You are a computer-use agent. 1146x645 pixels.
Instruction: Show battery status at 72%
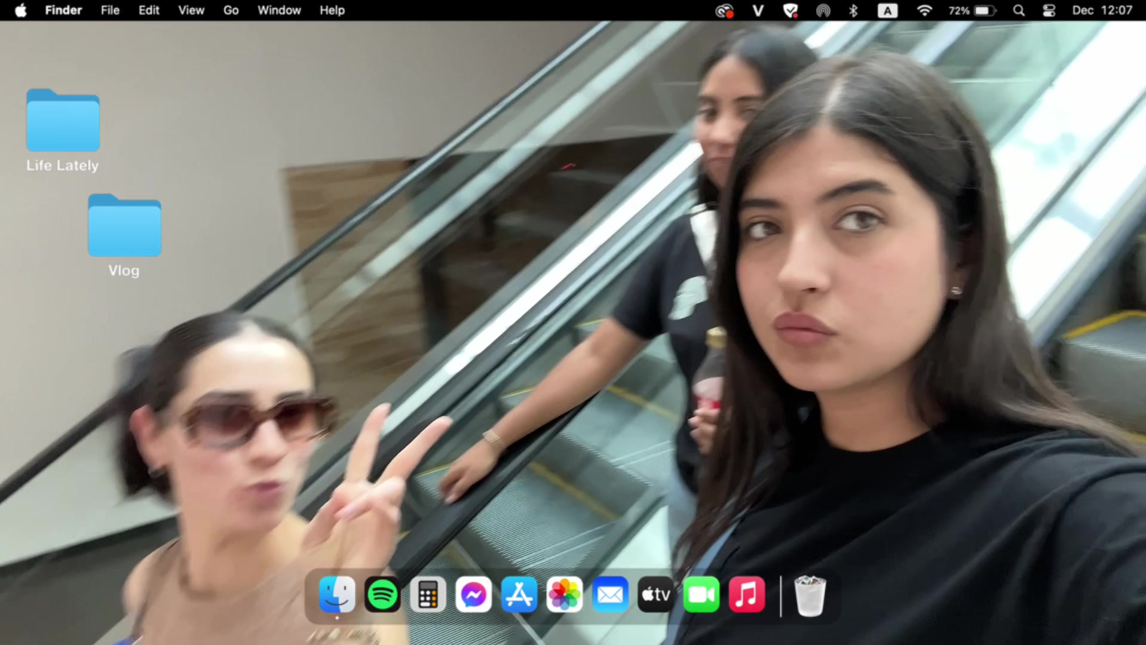coord(972,10)
